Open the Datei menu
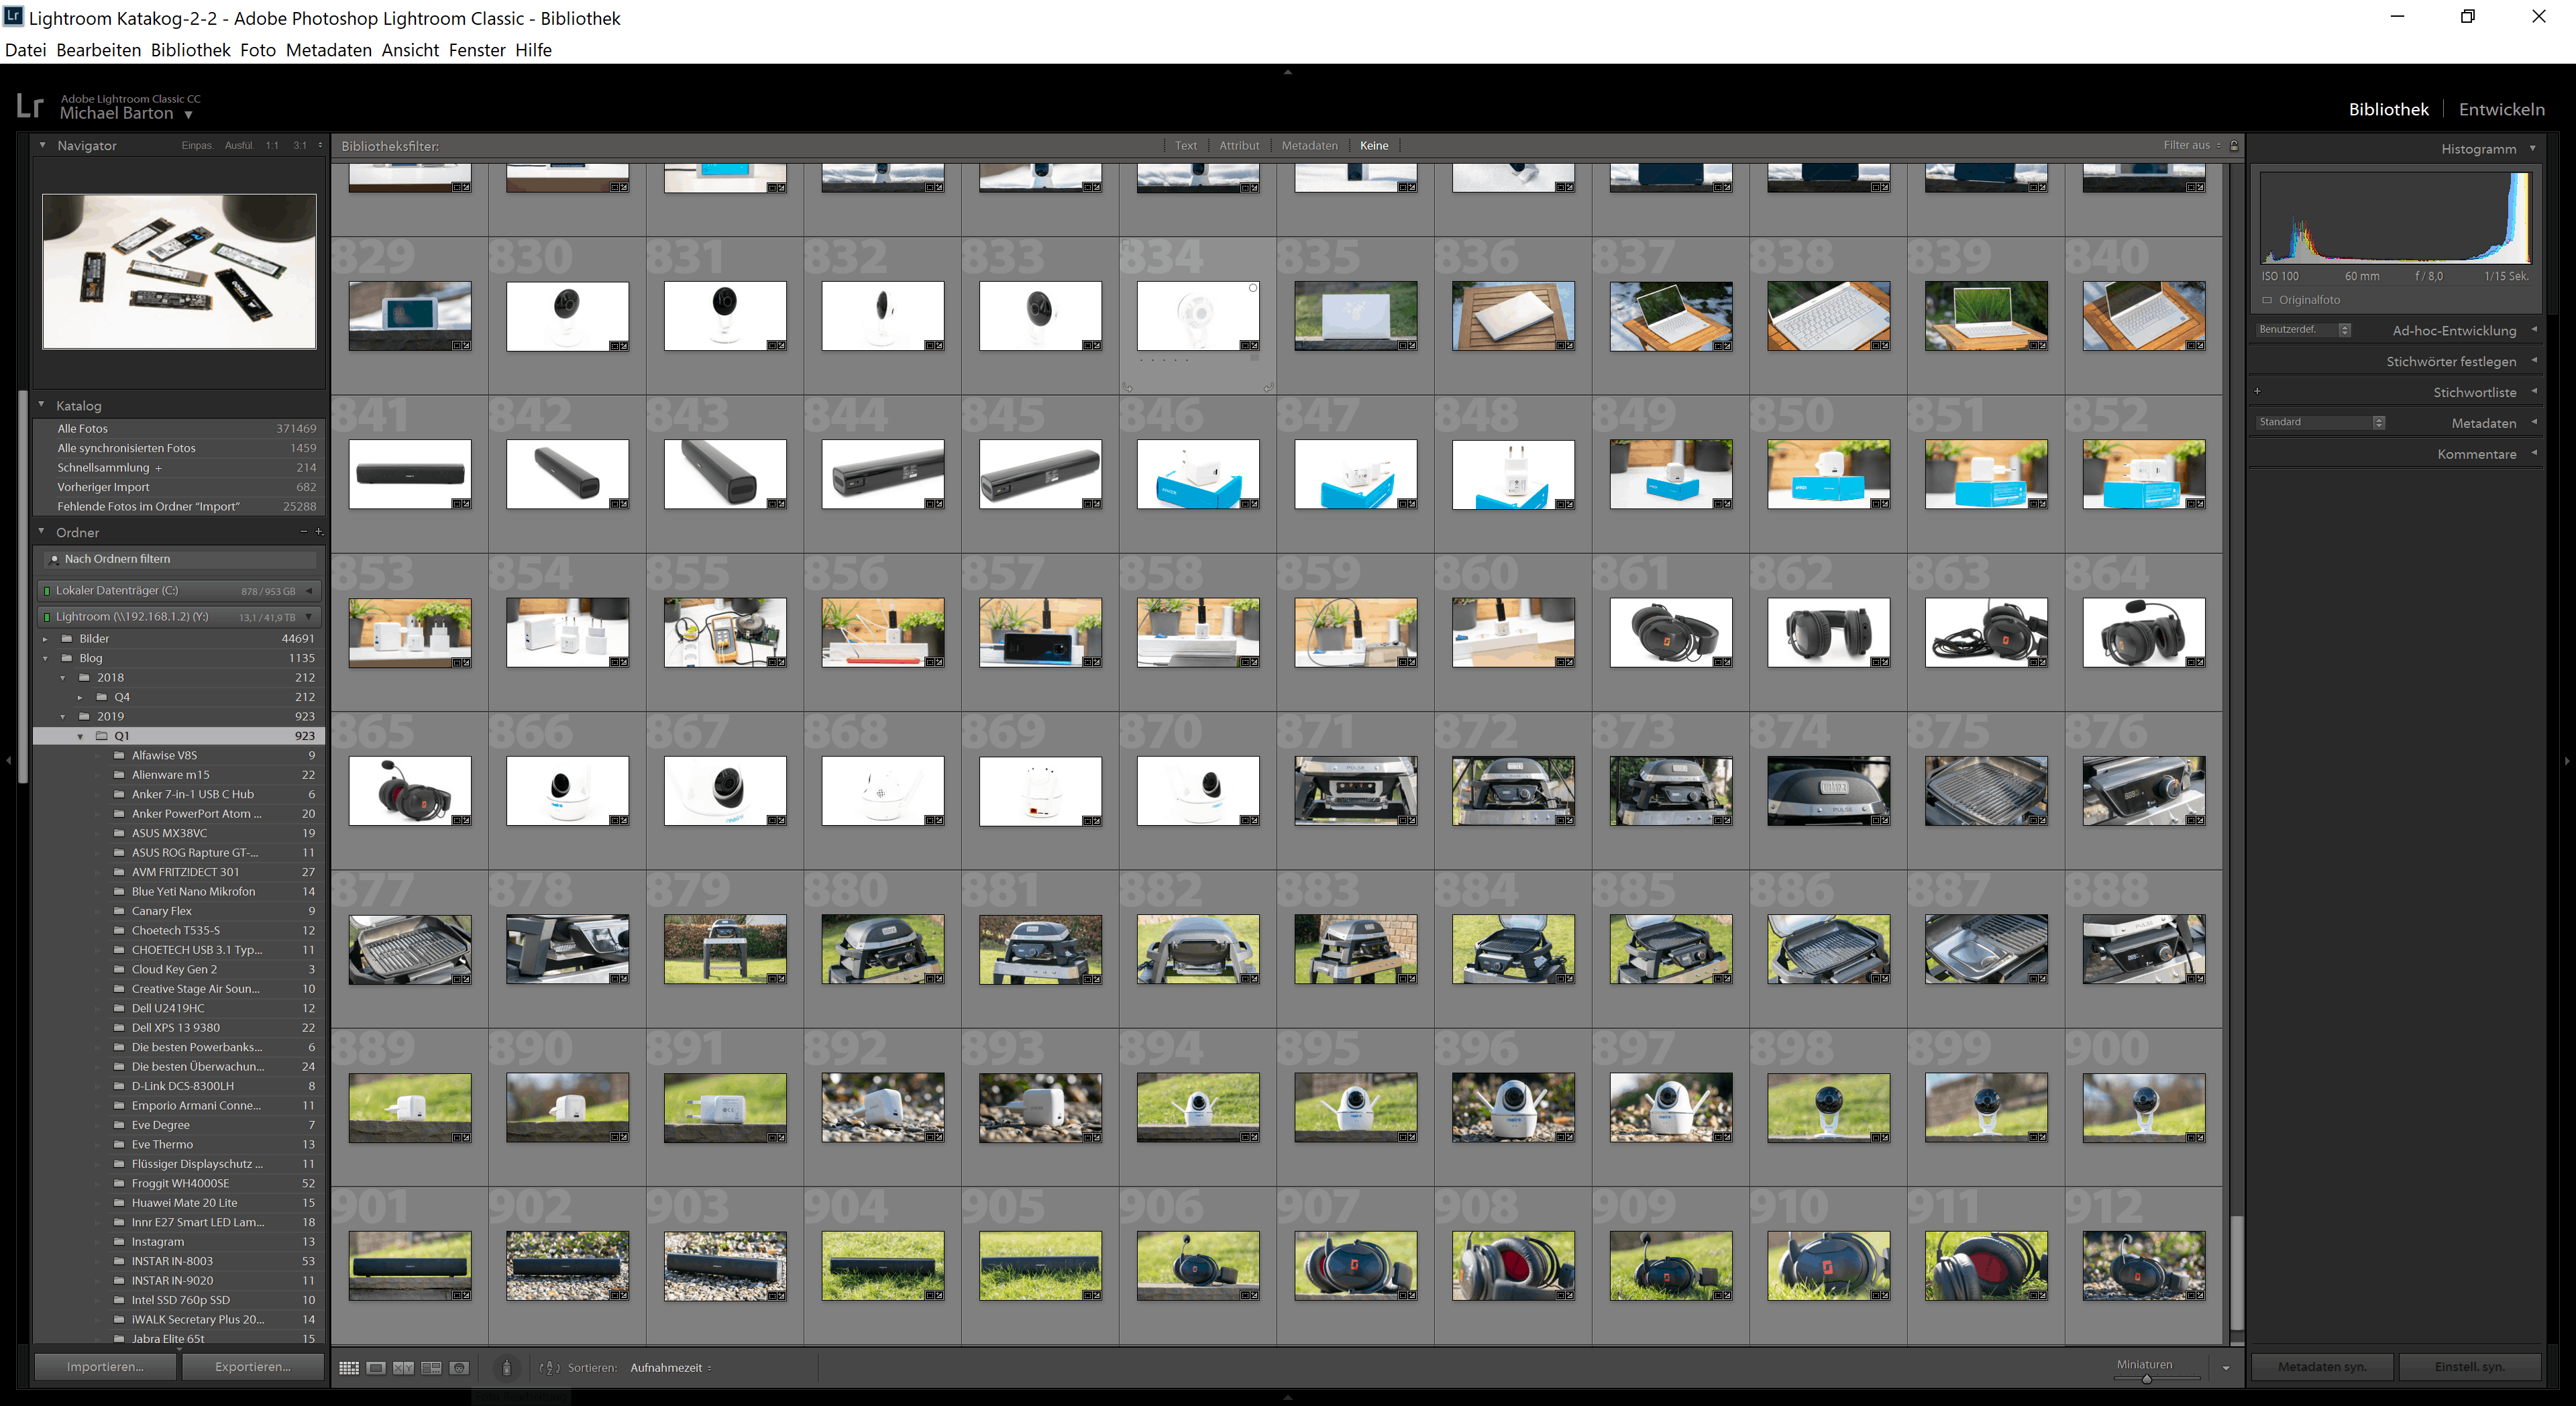The width and height of the screenshot is (2576, 1406). (26, 50)
